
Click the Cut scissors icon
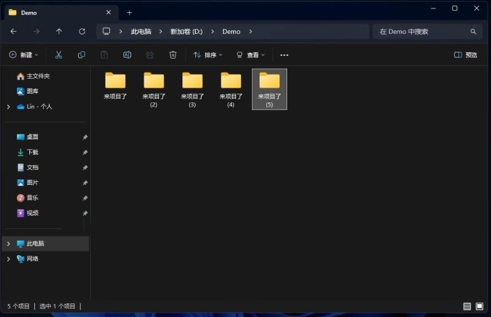pyautogui.click(x=59, y=55)
